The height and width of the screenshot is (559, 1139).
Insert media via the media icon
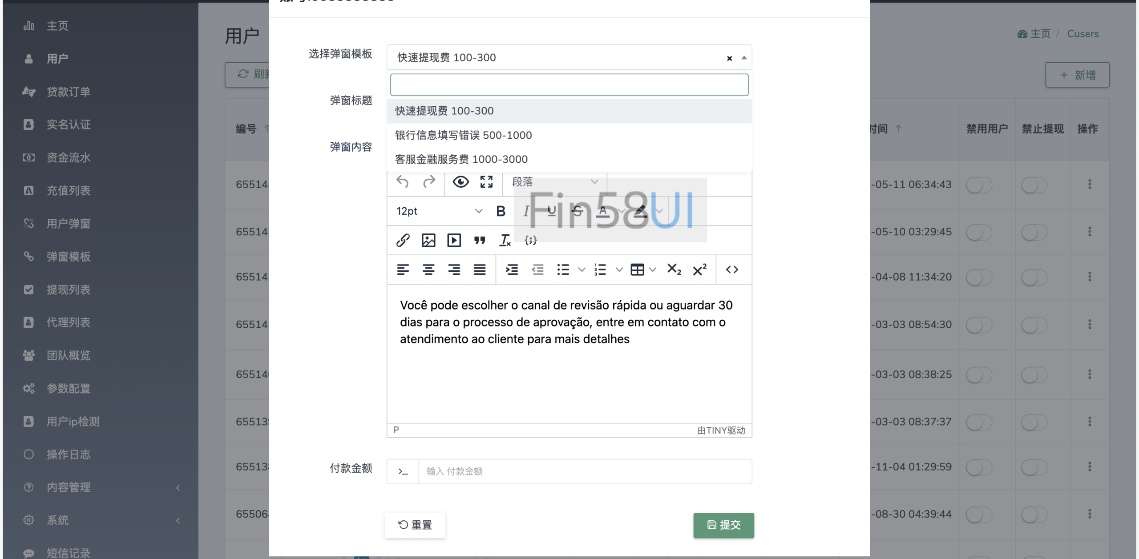click(453, 240)
